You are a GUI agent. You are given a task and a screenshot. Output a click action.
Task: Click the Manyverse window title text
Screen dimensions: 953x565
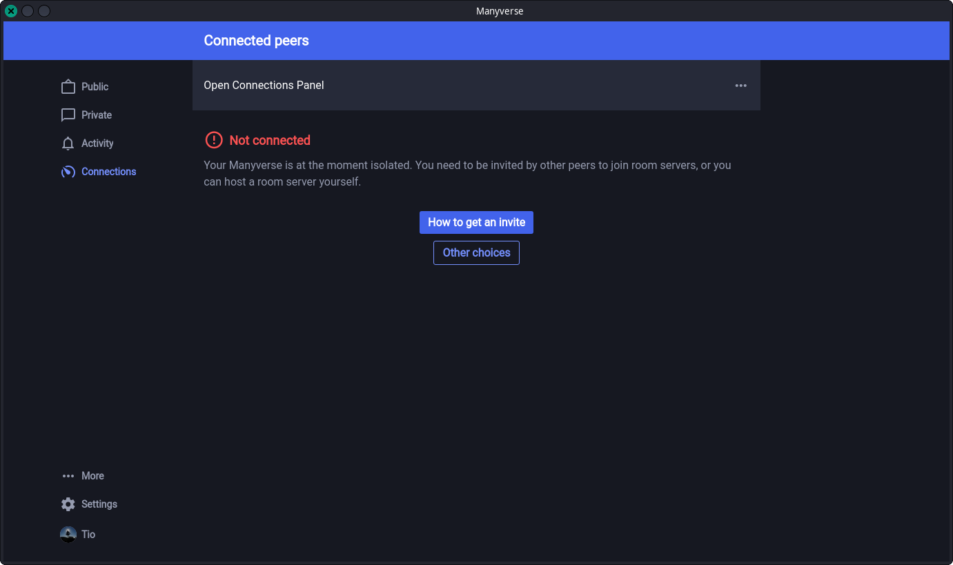point(500,11)
